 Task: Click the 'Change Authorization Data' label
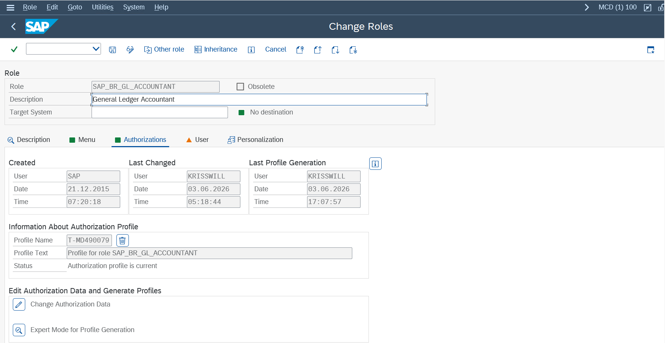[70, 304]
